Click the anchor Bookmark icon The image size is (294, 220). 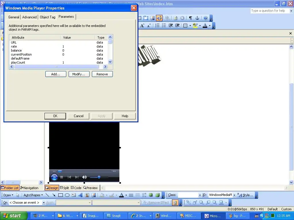click(197, 18)
